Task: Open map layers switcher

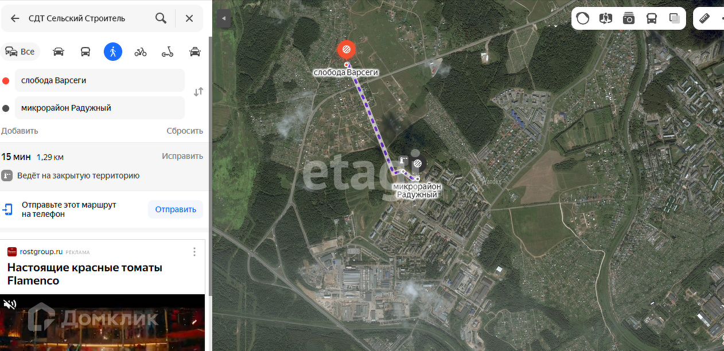Action: (675, 18)
